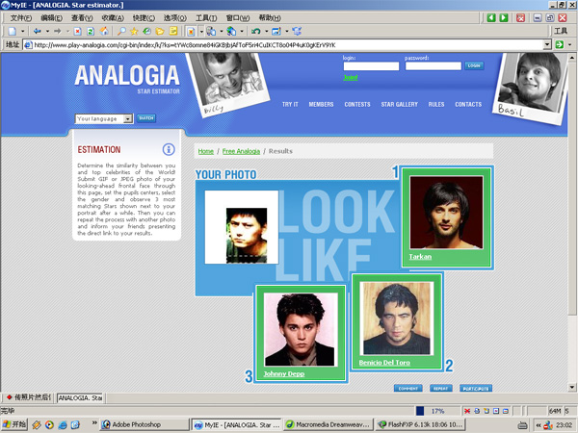Image resolution: width=578 pixels, height=433 pixels.
Task: Open Back button history dropdown arrow
Action: [47, 32]
